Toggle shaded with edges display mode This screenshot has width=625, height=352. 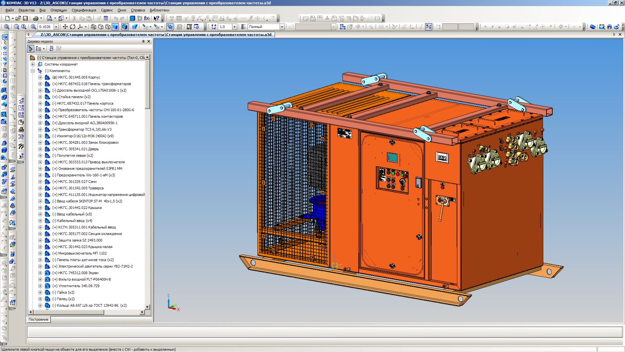click(125, 27)
